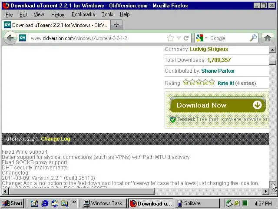Screen dimensions: 278x209
Task: Reload the page with the refresh icon
Action: click(186, 38)
